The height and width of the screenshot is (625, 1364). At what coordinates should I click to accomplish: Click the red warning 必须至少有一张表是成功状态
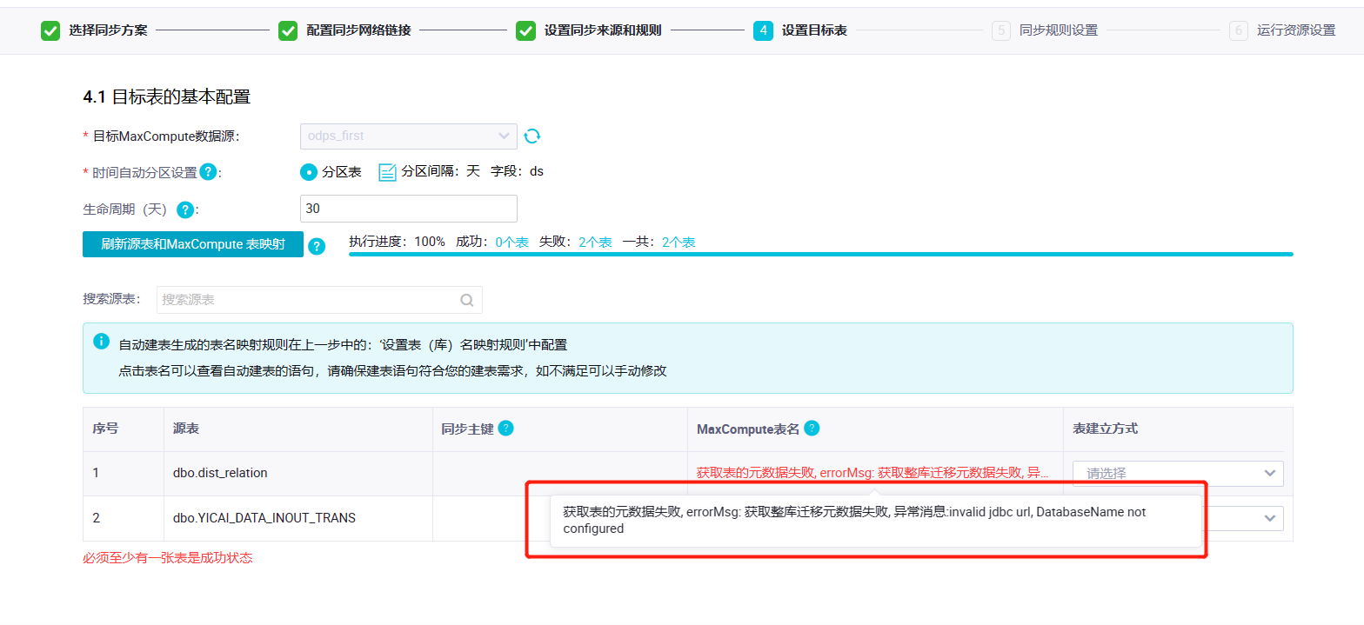point(167,558)
